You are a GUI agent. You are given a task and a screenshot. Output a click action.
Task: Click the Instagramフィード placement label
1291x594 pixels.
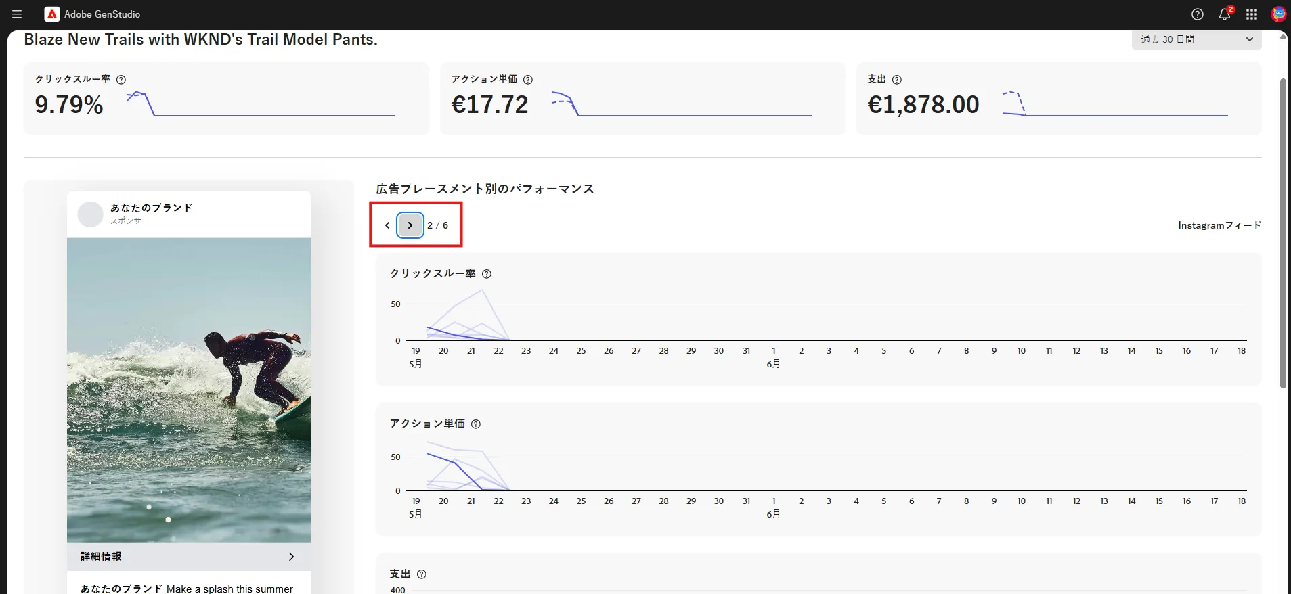tap(1219, 225)
